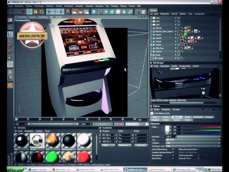Toggle the Z axis lock
The width and height of the screenshot is (229, 172).
coord(61,11)
